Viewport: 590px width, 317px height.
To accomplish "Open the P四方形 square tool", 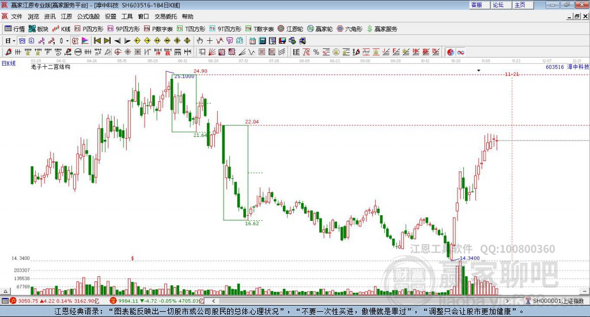I will click(89, 29).
